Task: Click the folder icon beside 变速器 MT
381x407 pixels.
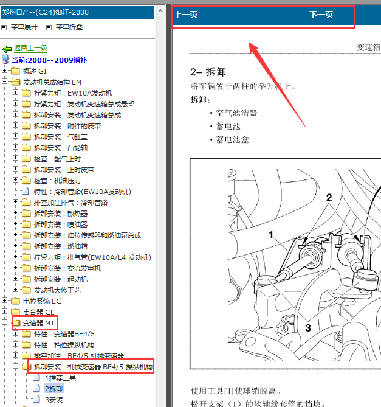Action: click(x=16, y=322)
